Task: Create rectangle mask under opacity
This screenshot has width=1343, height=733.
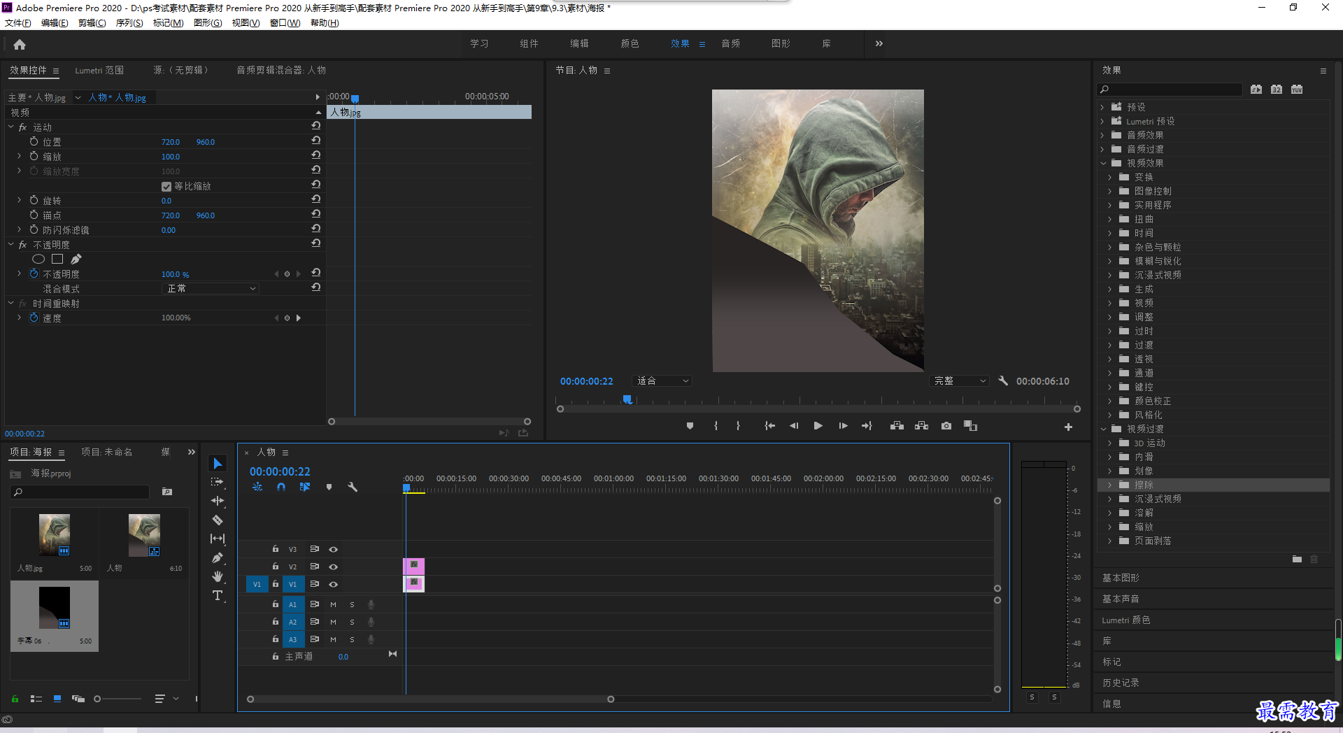Action: tap(57, 259)
